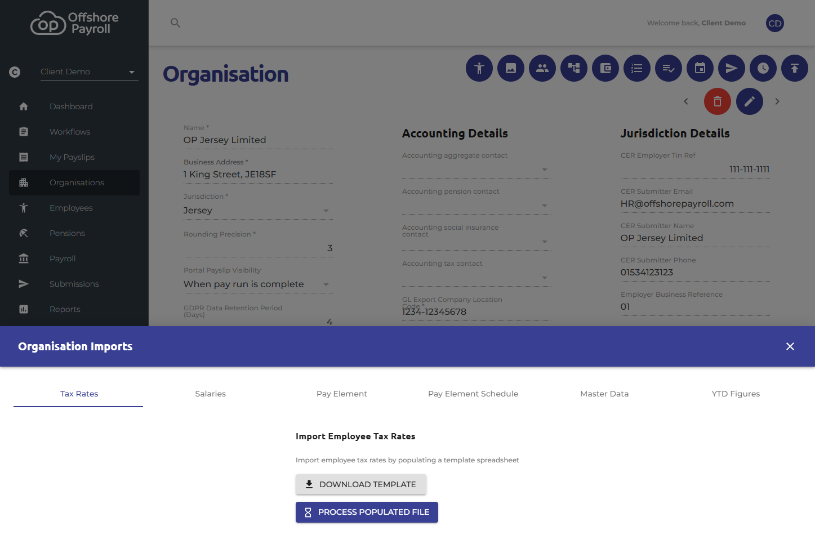Open Workflows in the sidebar
Screen dimensions: 815x557
click(x=74, y=132)
